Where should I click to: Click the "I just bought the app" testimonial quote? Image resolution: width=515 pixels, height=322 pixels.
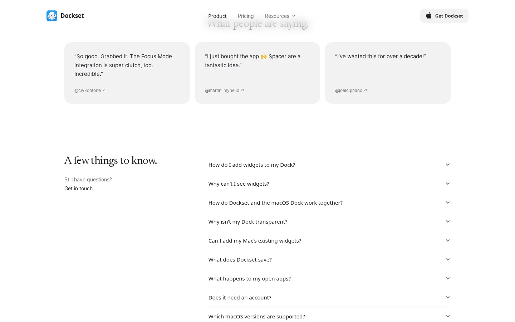click(x=252, y=61)
